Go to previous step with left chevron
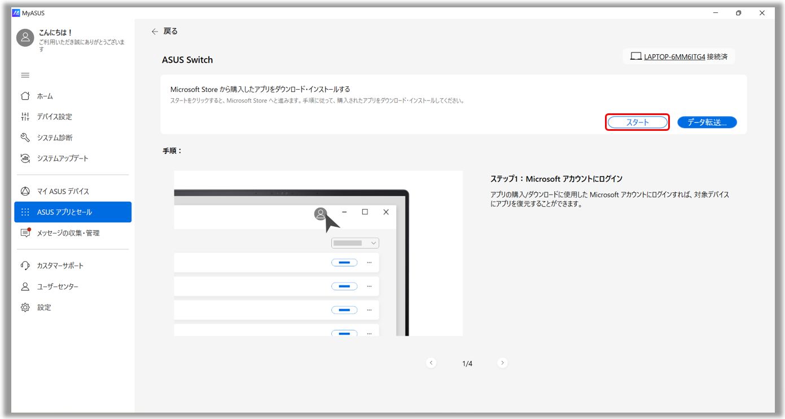 432,363
